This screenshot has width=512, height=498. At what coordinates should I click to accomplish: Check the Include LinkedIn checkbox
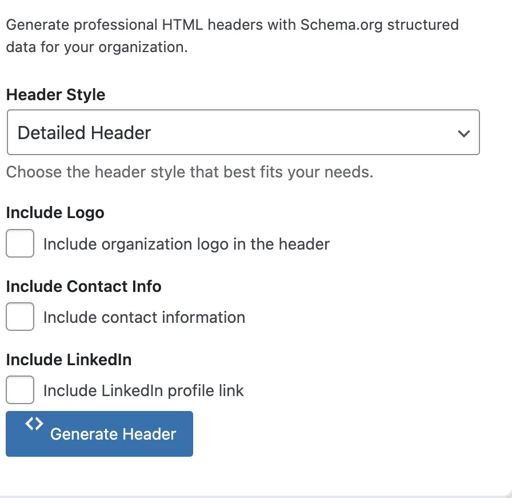[x=20, y=390]
